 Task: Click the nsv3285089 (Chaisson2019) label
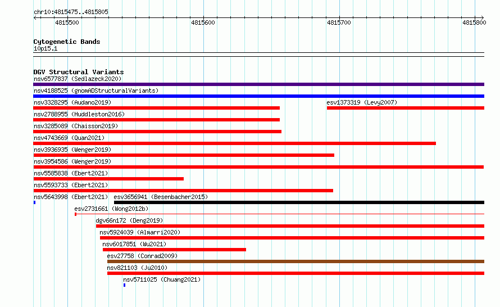point(76,126)
